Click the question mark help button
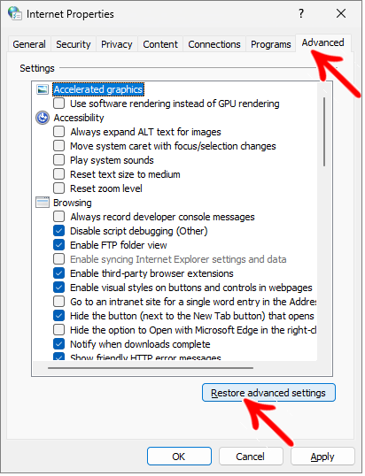Image resolution: width=365 pixels, height=476 pixels. click(301, 13)
